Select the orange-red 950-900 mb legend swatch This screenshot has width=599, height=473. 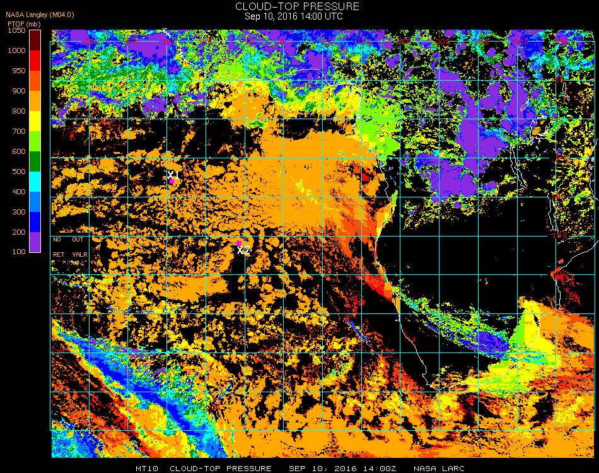[x=35, y=81]
